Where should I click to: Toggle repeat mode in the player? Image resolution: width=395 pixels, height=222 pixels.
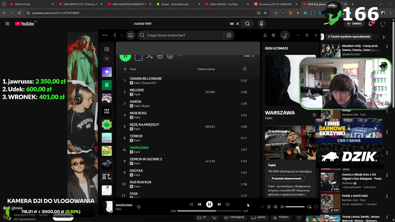227,204
